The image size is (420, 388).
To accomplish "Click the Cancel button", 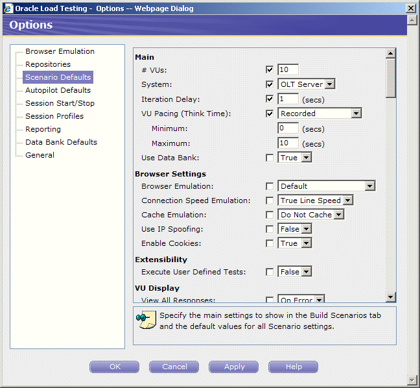I will pos(174,367).
